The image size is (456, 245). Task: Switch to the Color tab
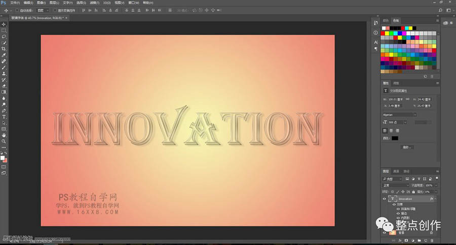click(x=386, y=21)
